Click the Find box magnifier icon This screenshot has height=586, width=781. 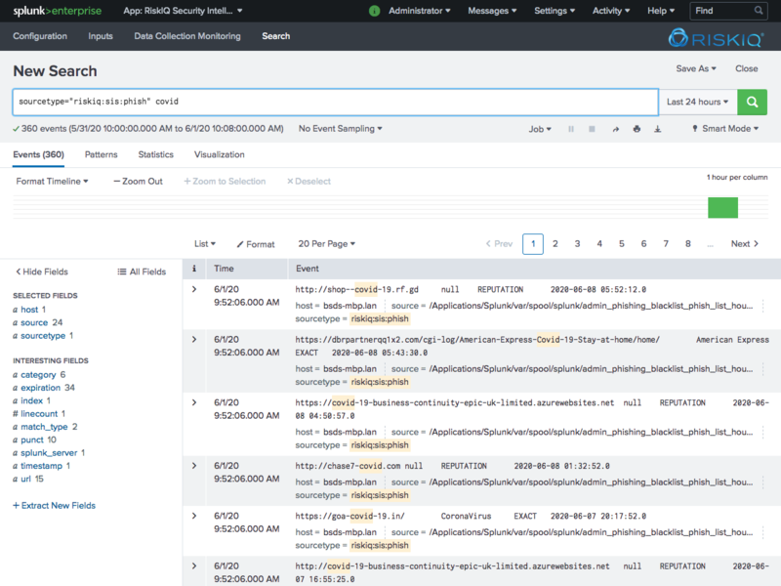pyautogui.click(x=759, y=11)
